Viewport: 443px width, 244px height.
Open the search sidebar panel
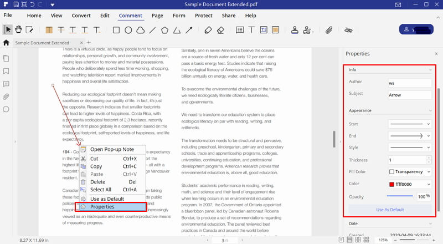[6, 109]
